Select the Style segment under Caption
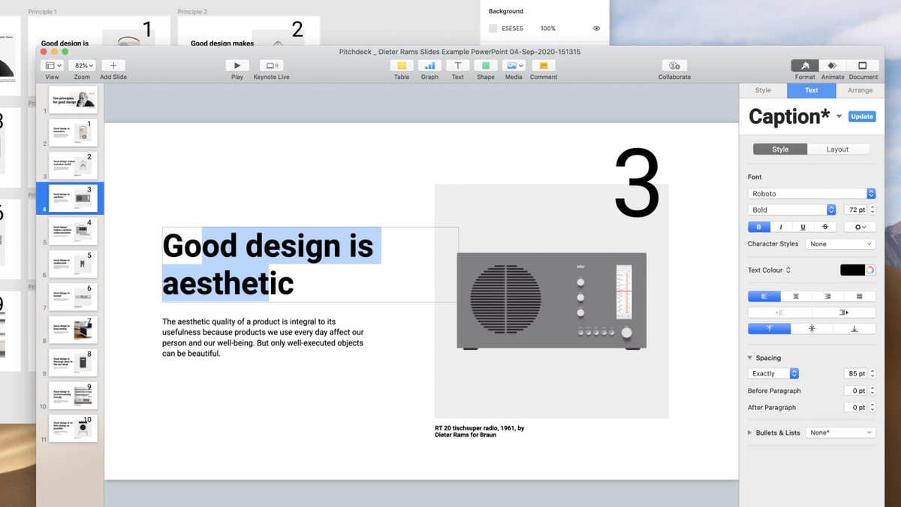The width and height of the screenshot is (901, 507). pyautogui.click(x=780, y=149)
